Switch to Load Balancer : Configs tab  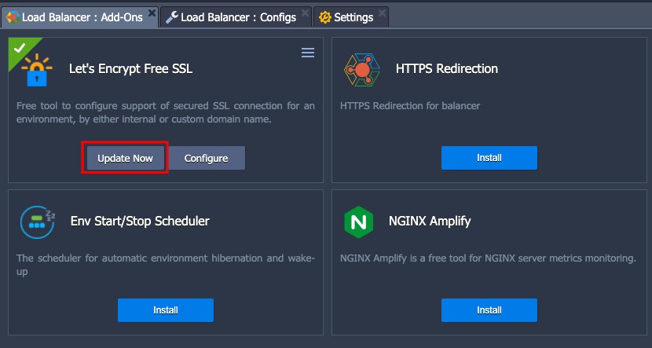(x=236, y=17)
